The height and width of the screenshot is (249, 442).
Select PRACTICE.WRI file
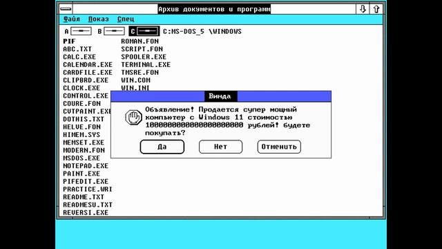88,189
